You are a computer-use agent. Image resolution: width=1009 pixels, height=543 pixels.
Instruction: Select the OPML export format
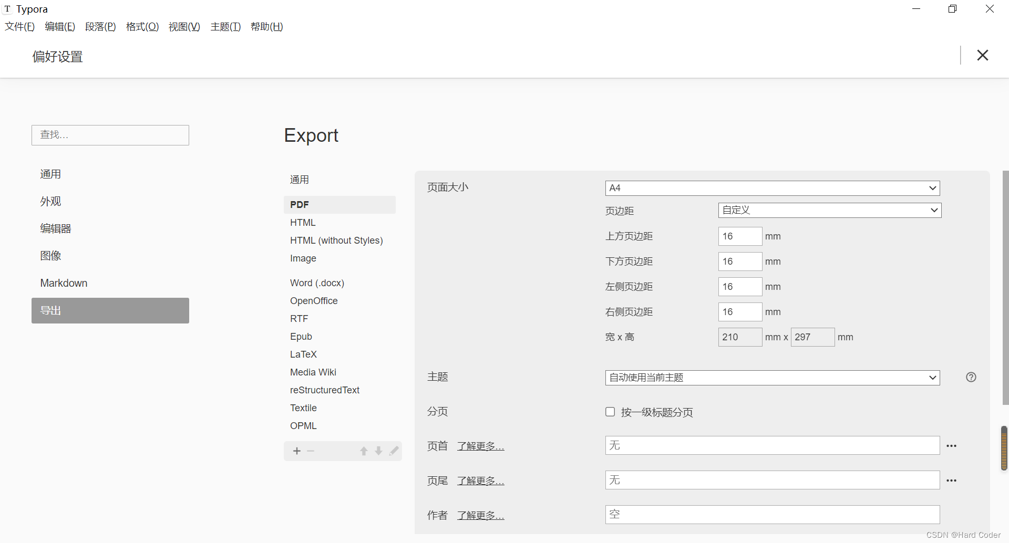pyautogui.click(x=339, y=426)
